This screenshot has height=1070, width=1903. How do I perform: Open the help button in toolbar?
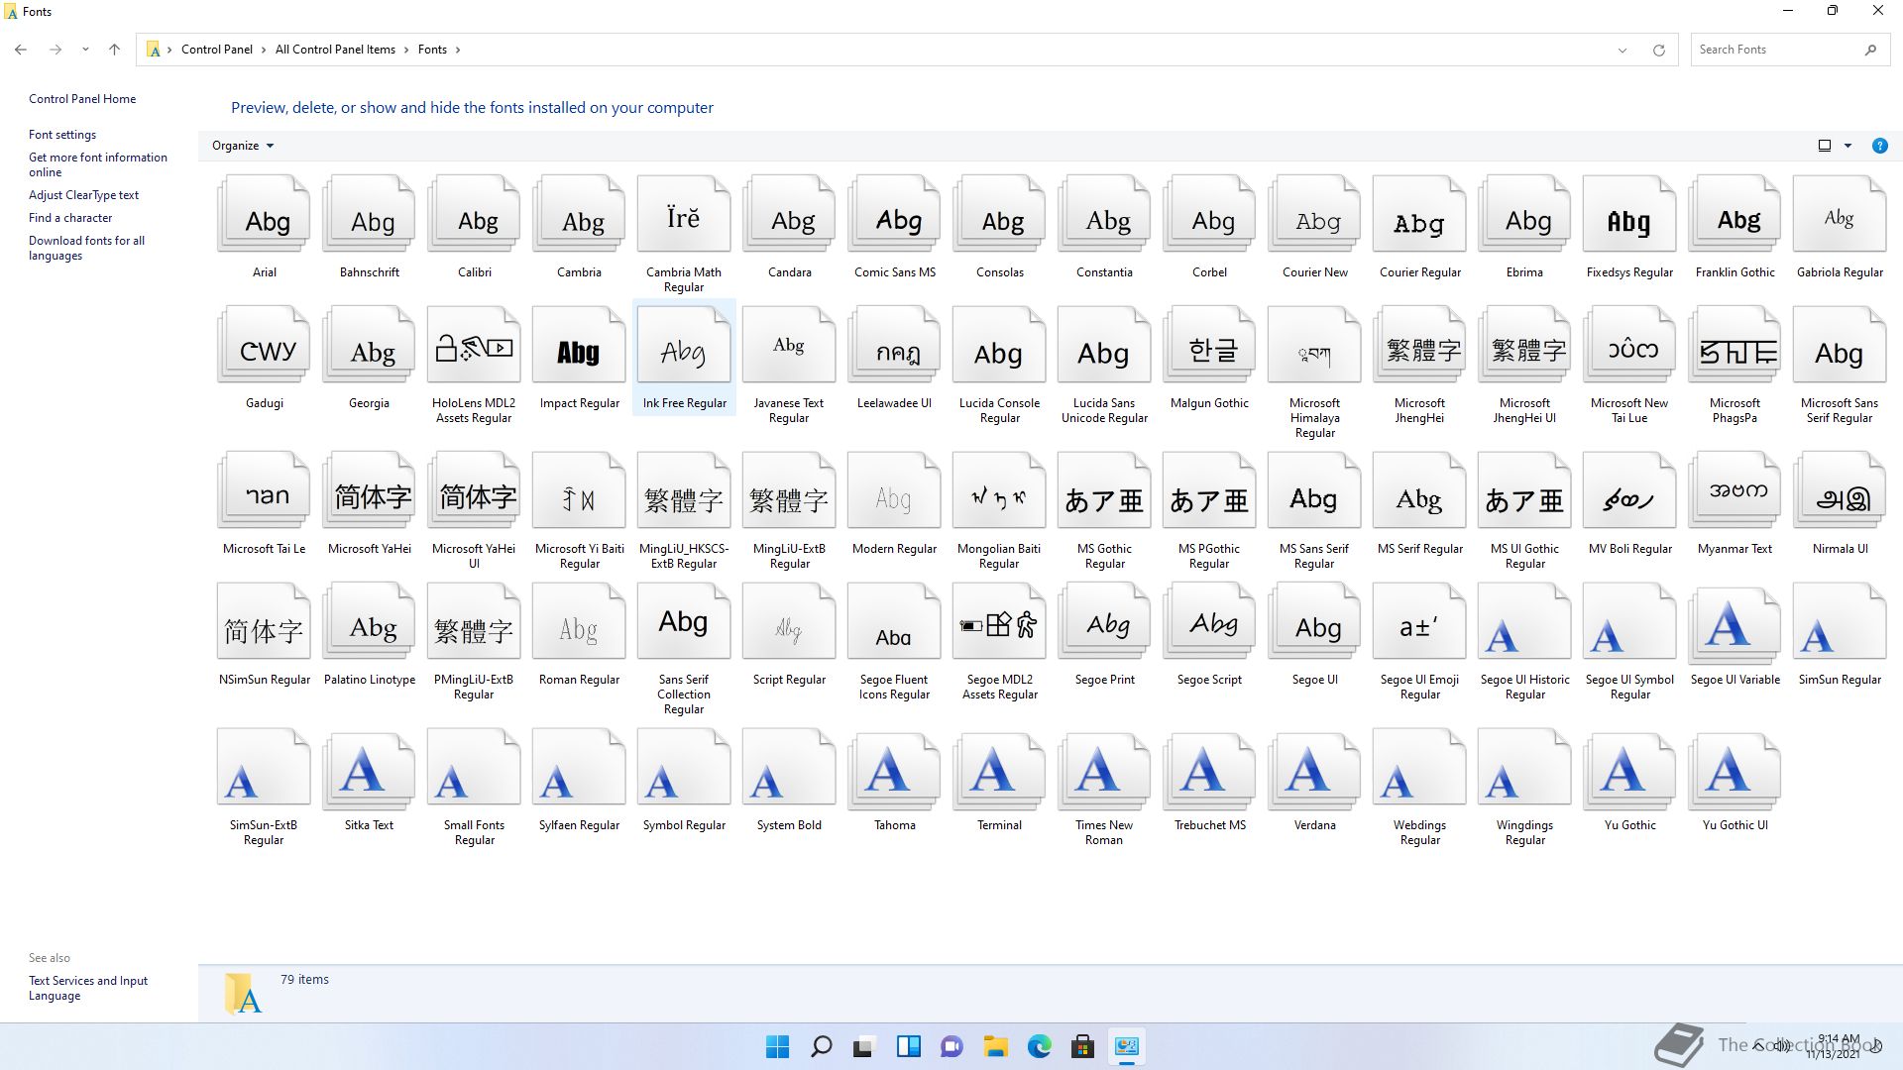tap(1879, 146)
